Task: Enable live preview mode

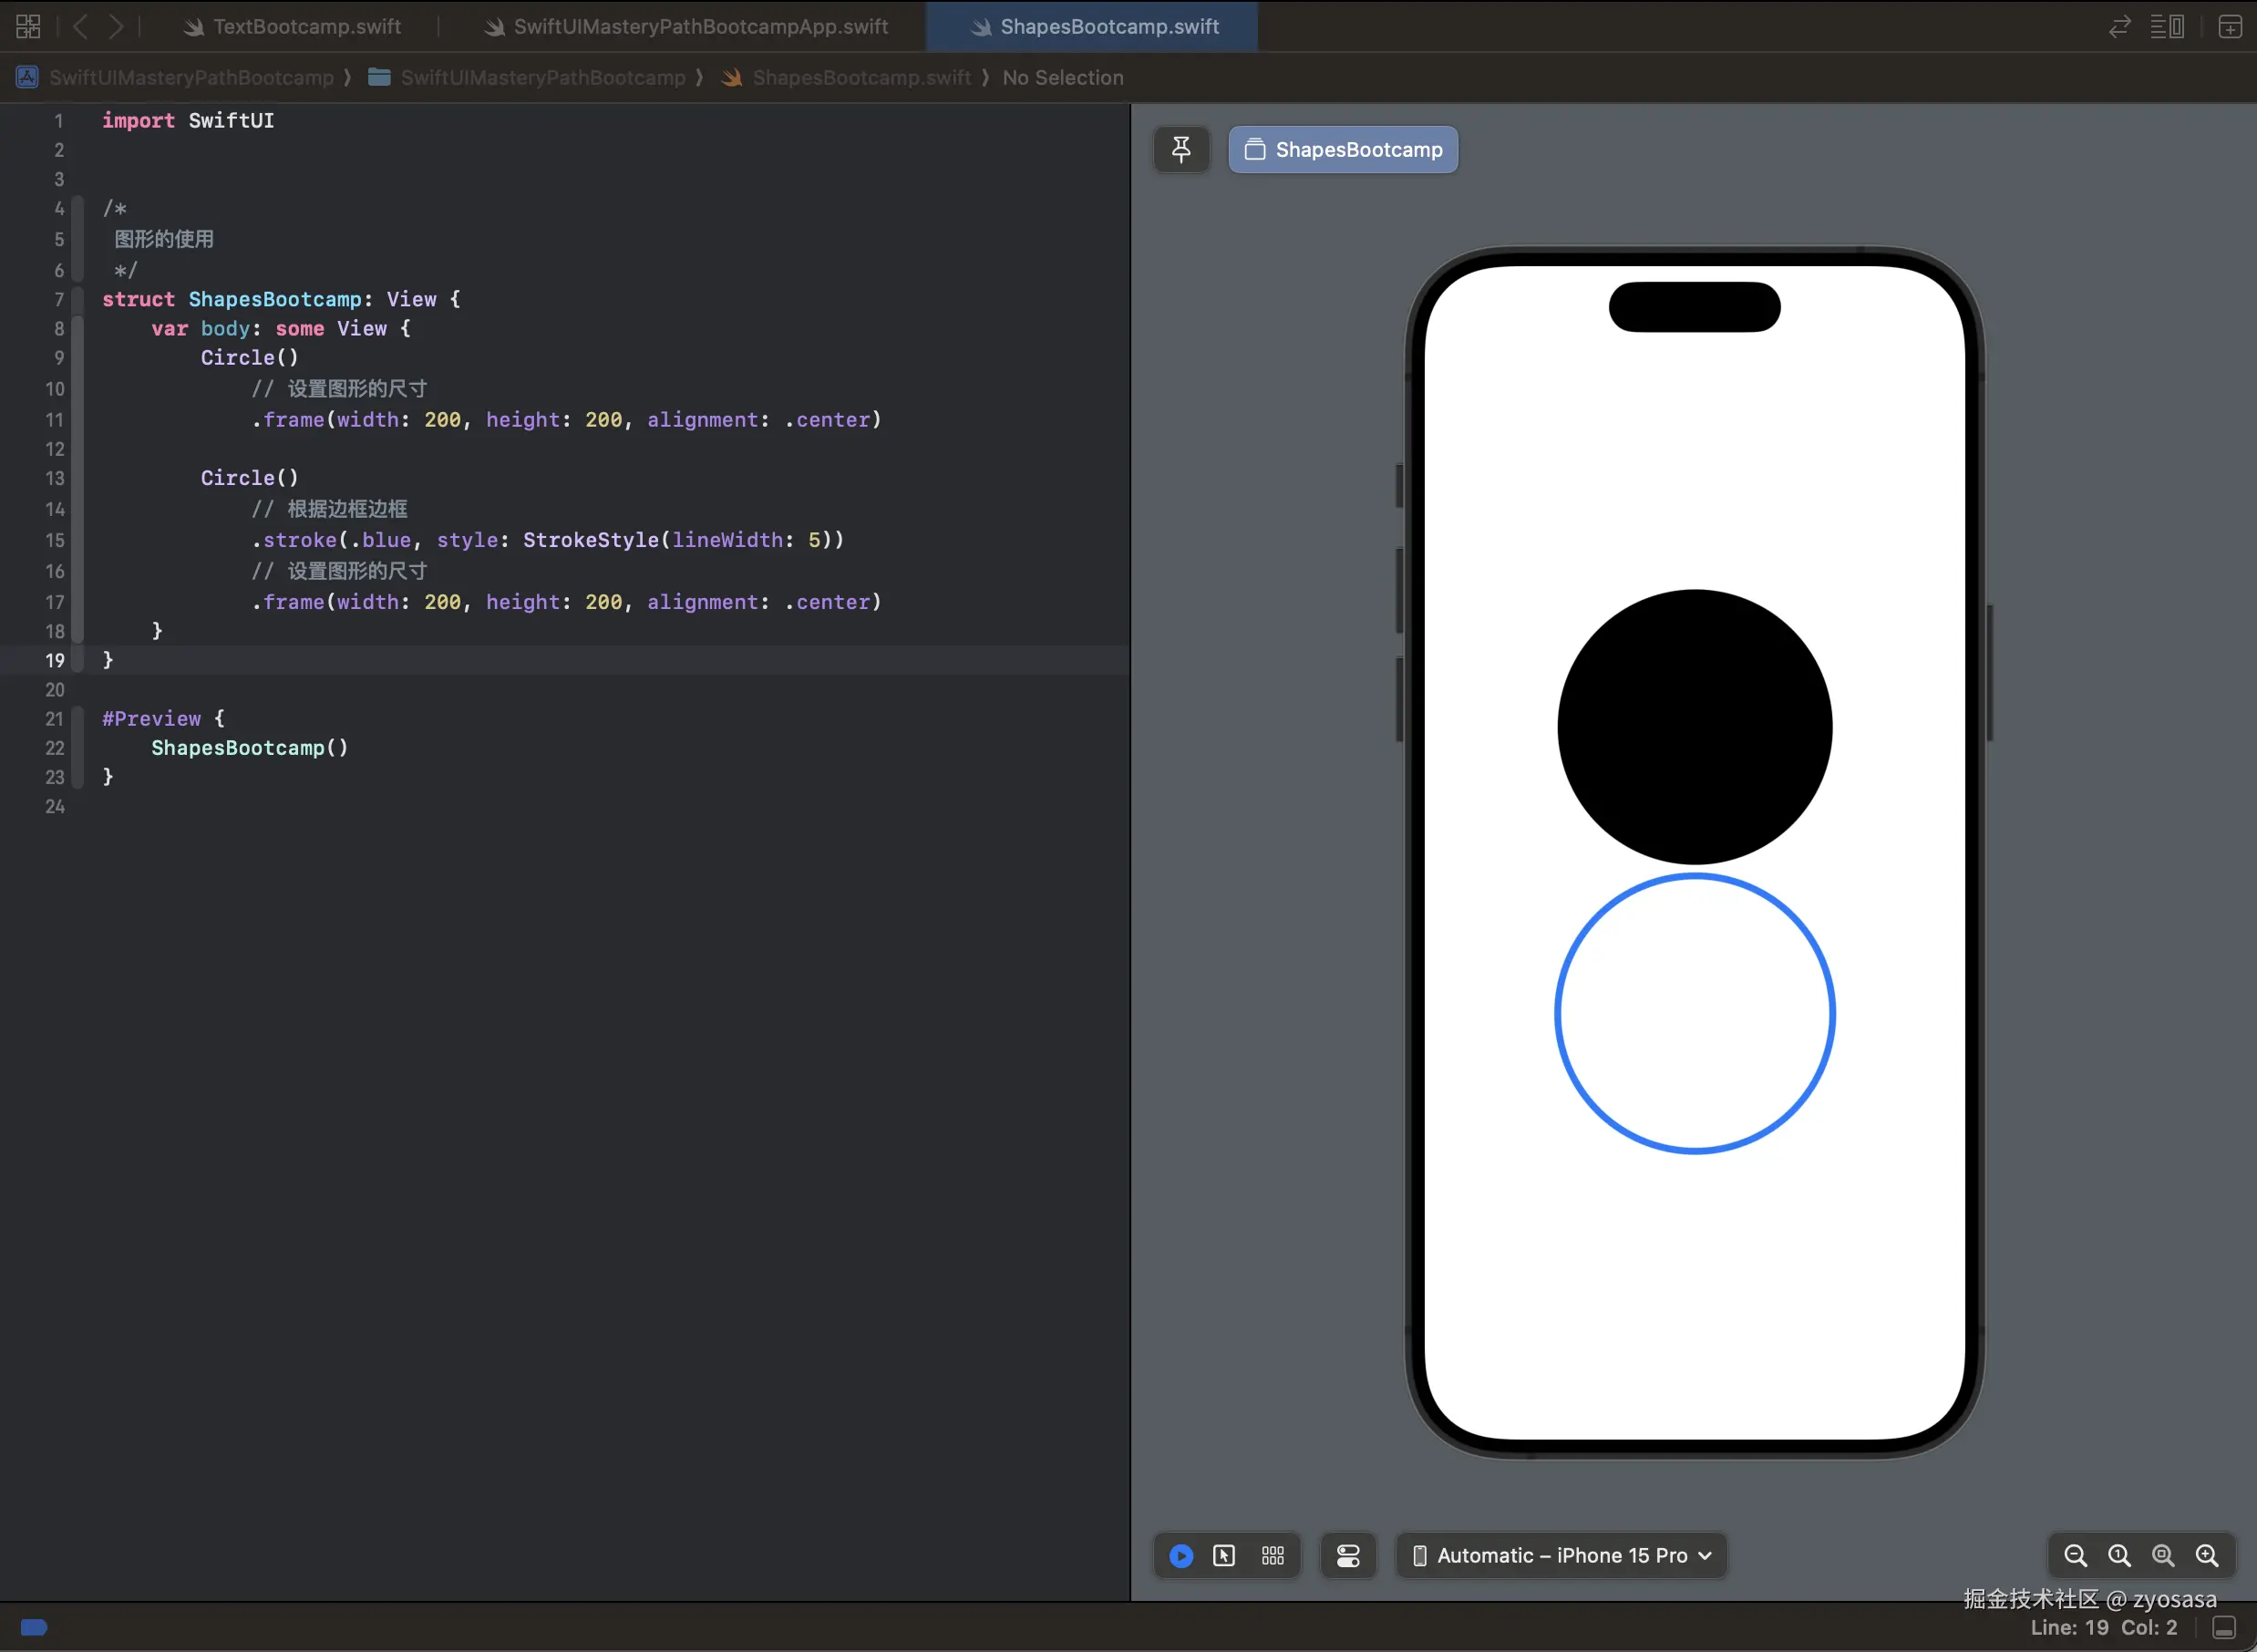Action: tap(1180, 1556)
